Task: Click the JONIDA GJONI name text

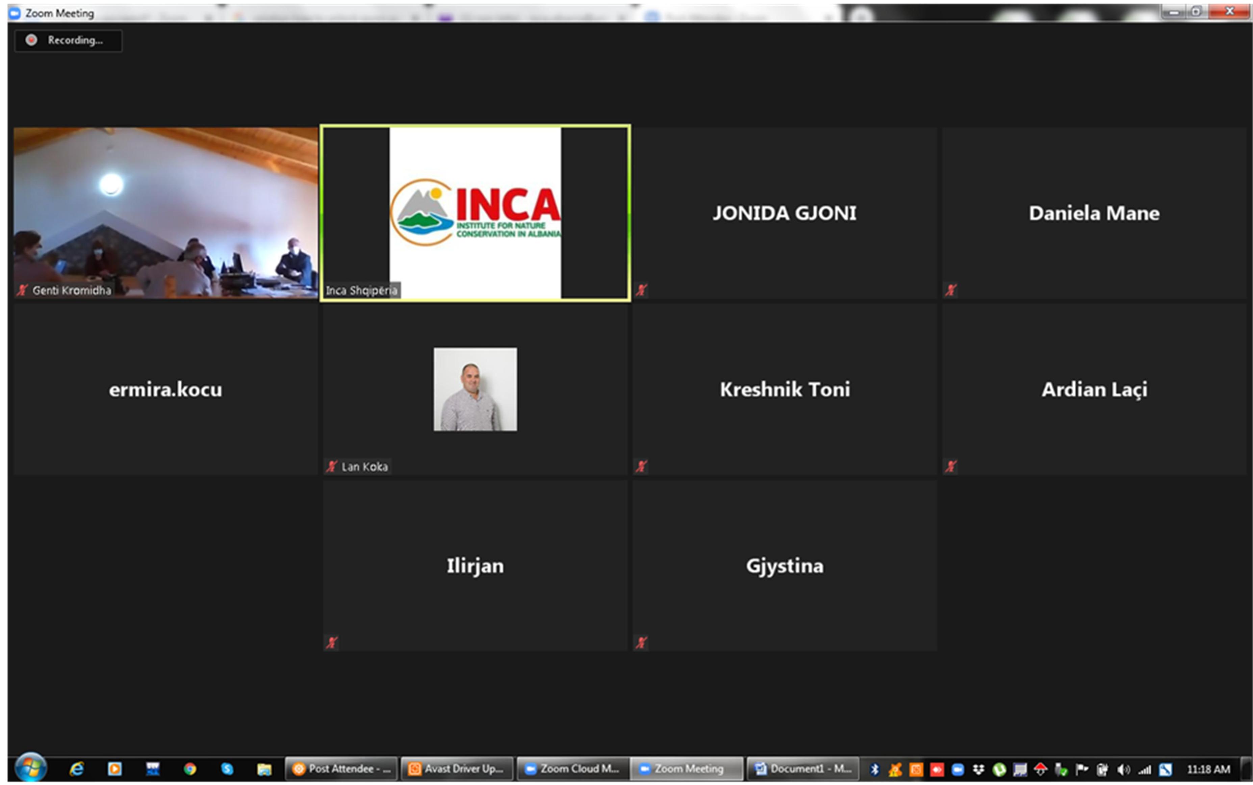Action: (x=784, y=213)
